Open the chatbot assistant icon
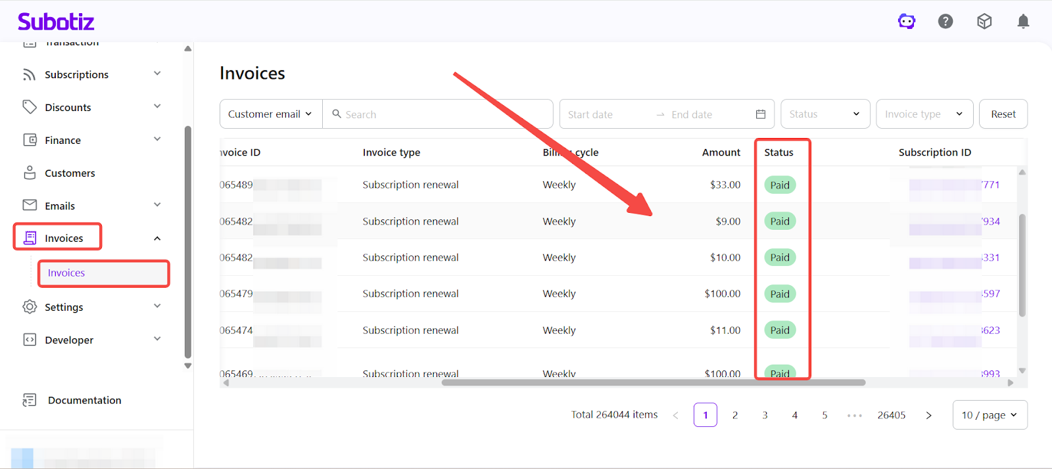The height and width of the screenshot is (469, 1052). click(x=907, y=22)
